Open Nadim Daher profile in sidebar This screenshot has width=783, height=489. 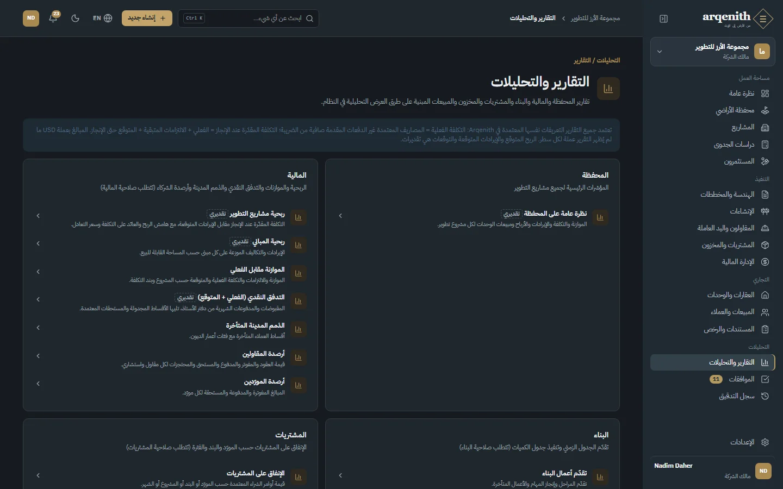(713, 471)
